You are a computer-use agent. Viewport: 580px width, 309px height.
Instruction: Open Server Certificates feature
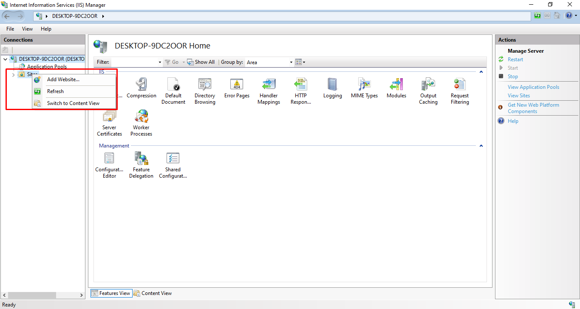pyautogui.click(x=109, y=117)
